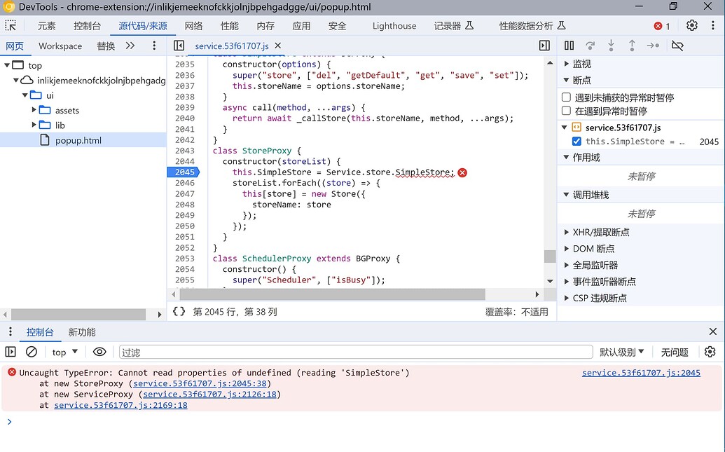This screenshot has width=725, height=452.
Task: Create live expression eye icon
Action: pos(99,352)
